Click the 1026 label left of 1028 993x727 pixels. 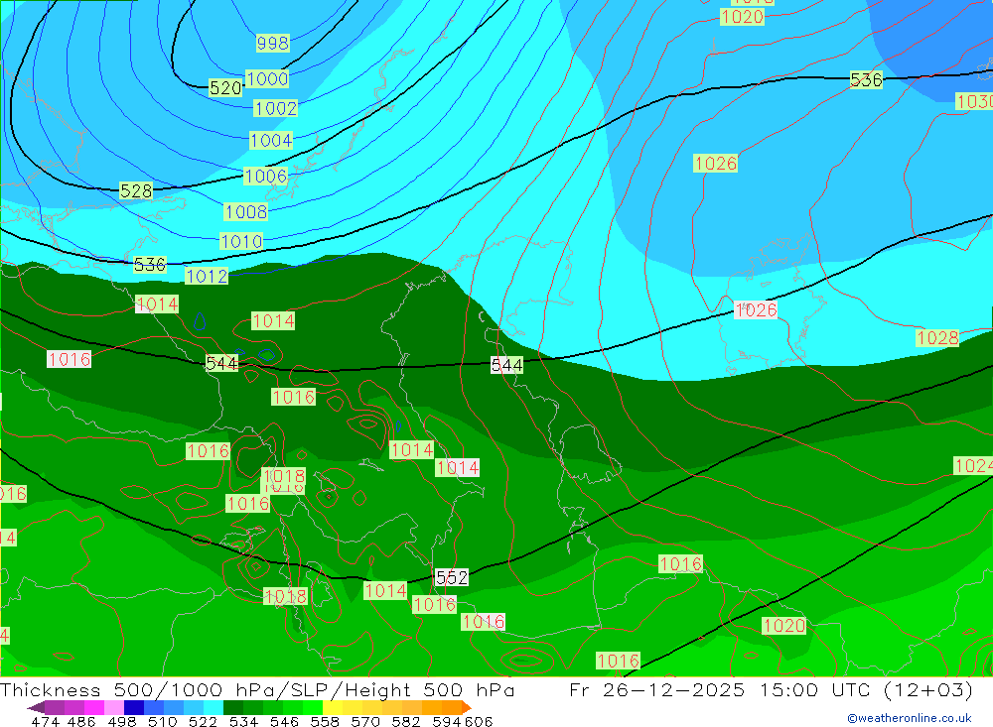(756, 310)
